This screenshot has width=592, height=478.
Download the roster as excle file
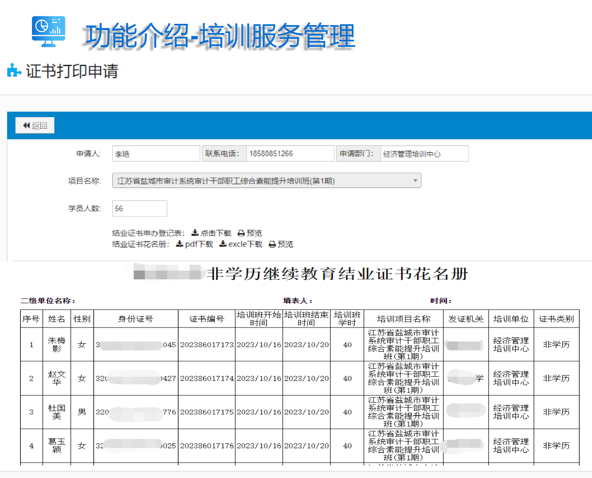tap(241, 244)
